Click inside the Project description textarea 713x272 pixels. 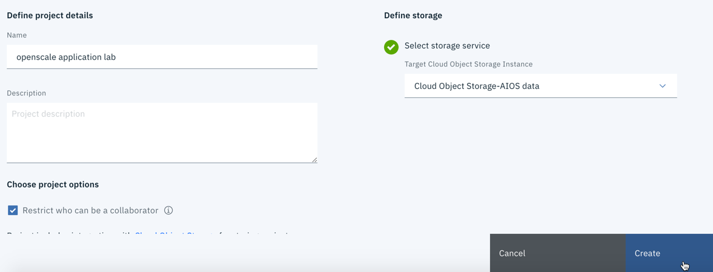162,132
